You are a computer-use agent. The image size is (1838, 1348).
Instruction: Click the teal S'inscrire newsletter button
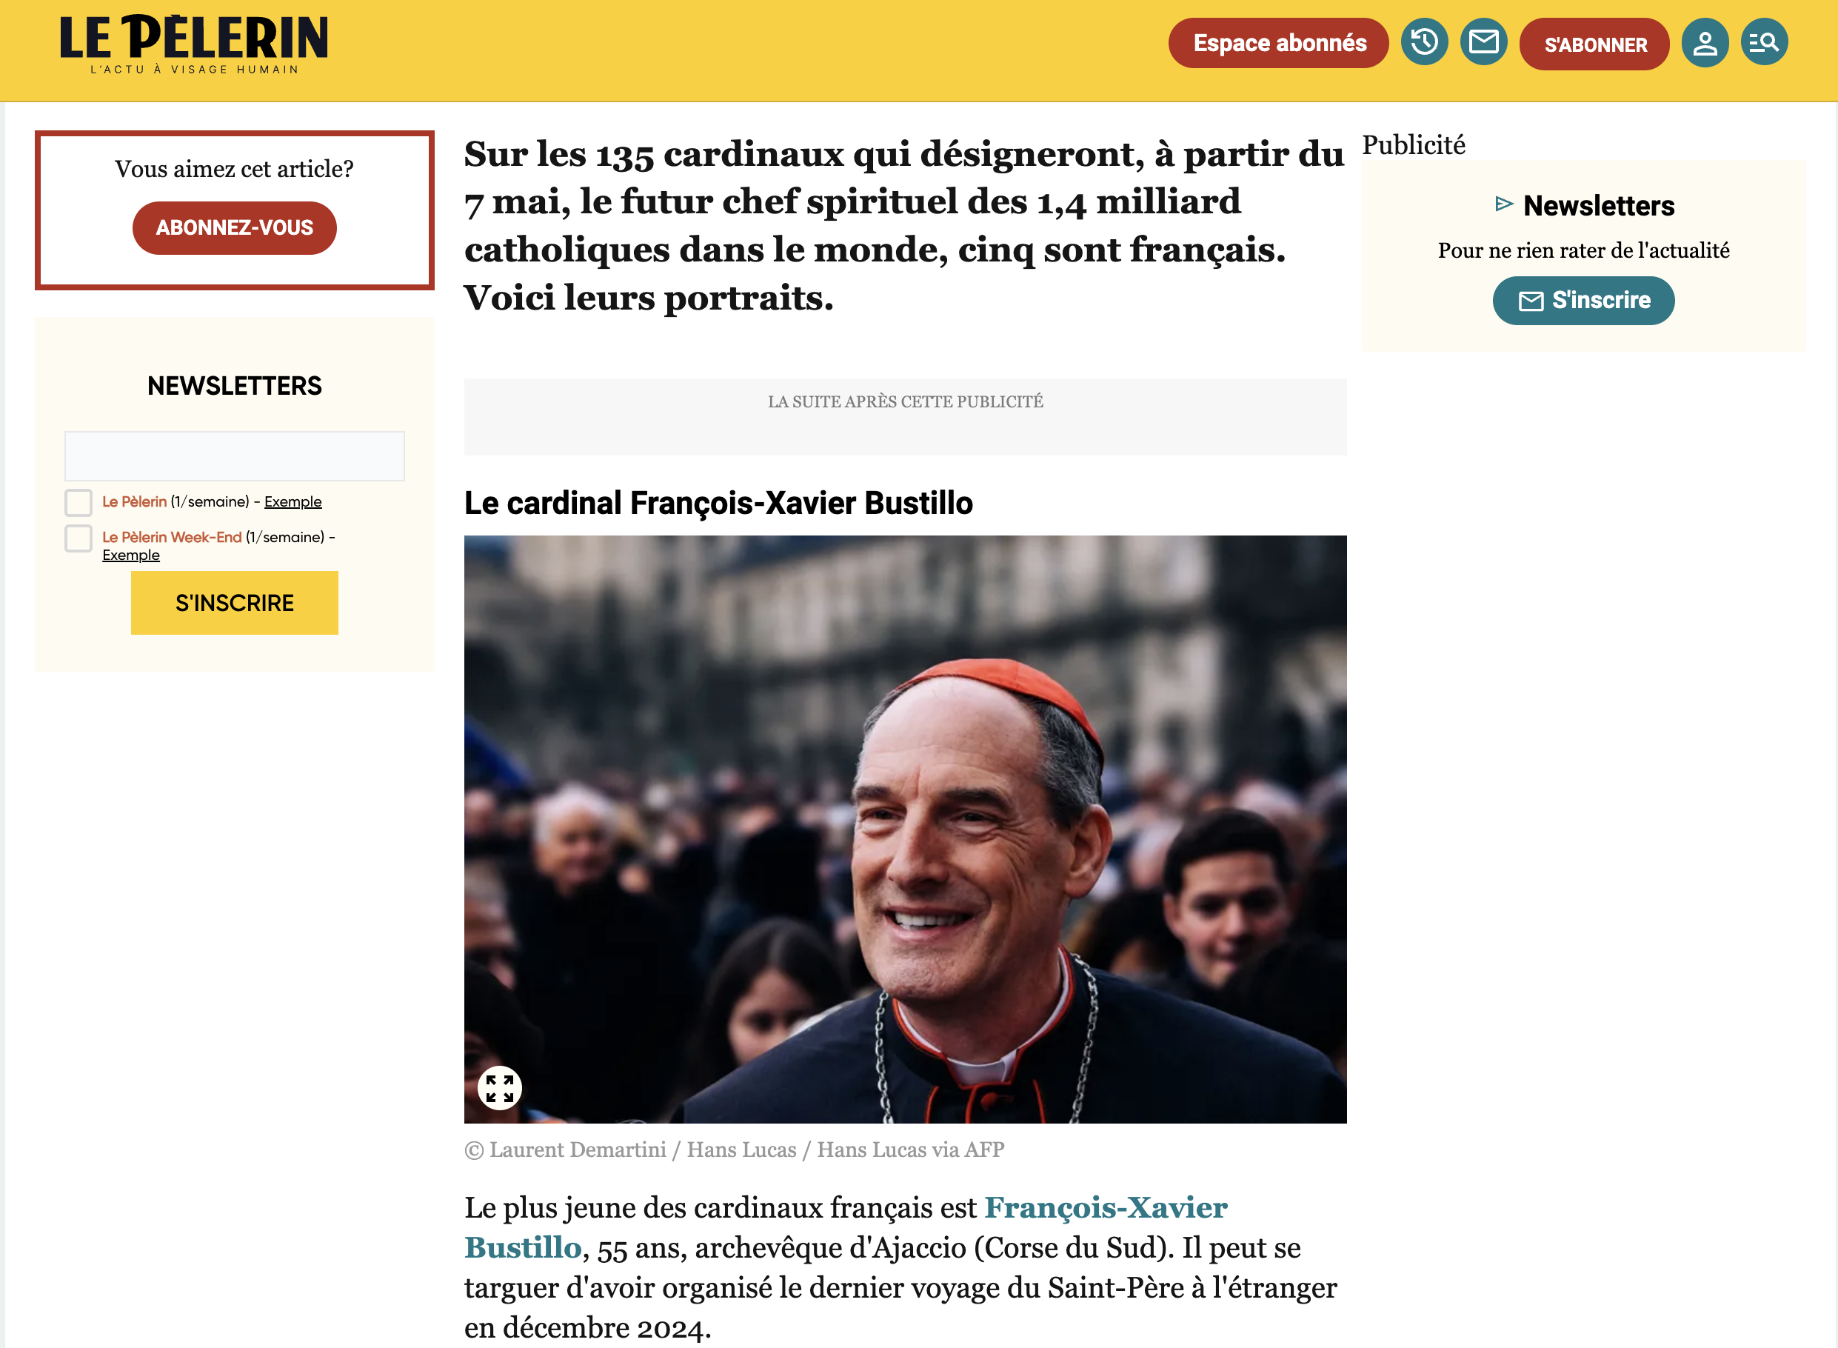pyautogui.click(x=1583, y=300)
